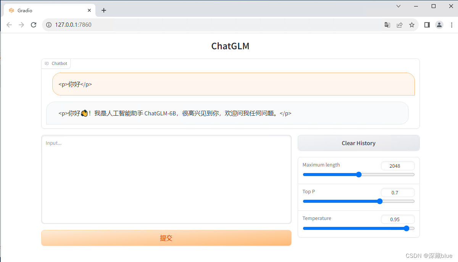Reload the page with the refresh icon

34,25
